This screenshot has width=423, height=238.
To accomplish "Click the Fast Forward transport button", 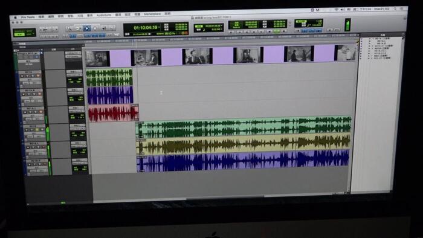I will (x=254, y=32).
